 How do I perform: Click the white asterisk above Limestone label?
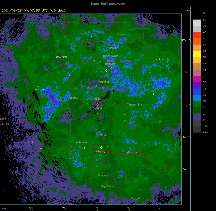point(38,87)
